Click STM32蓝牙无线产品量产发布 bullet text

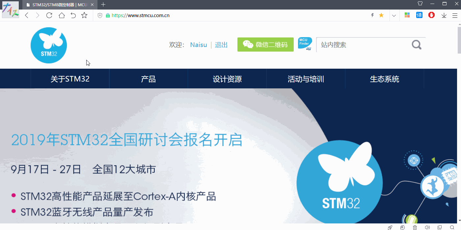point(87,212)
